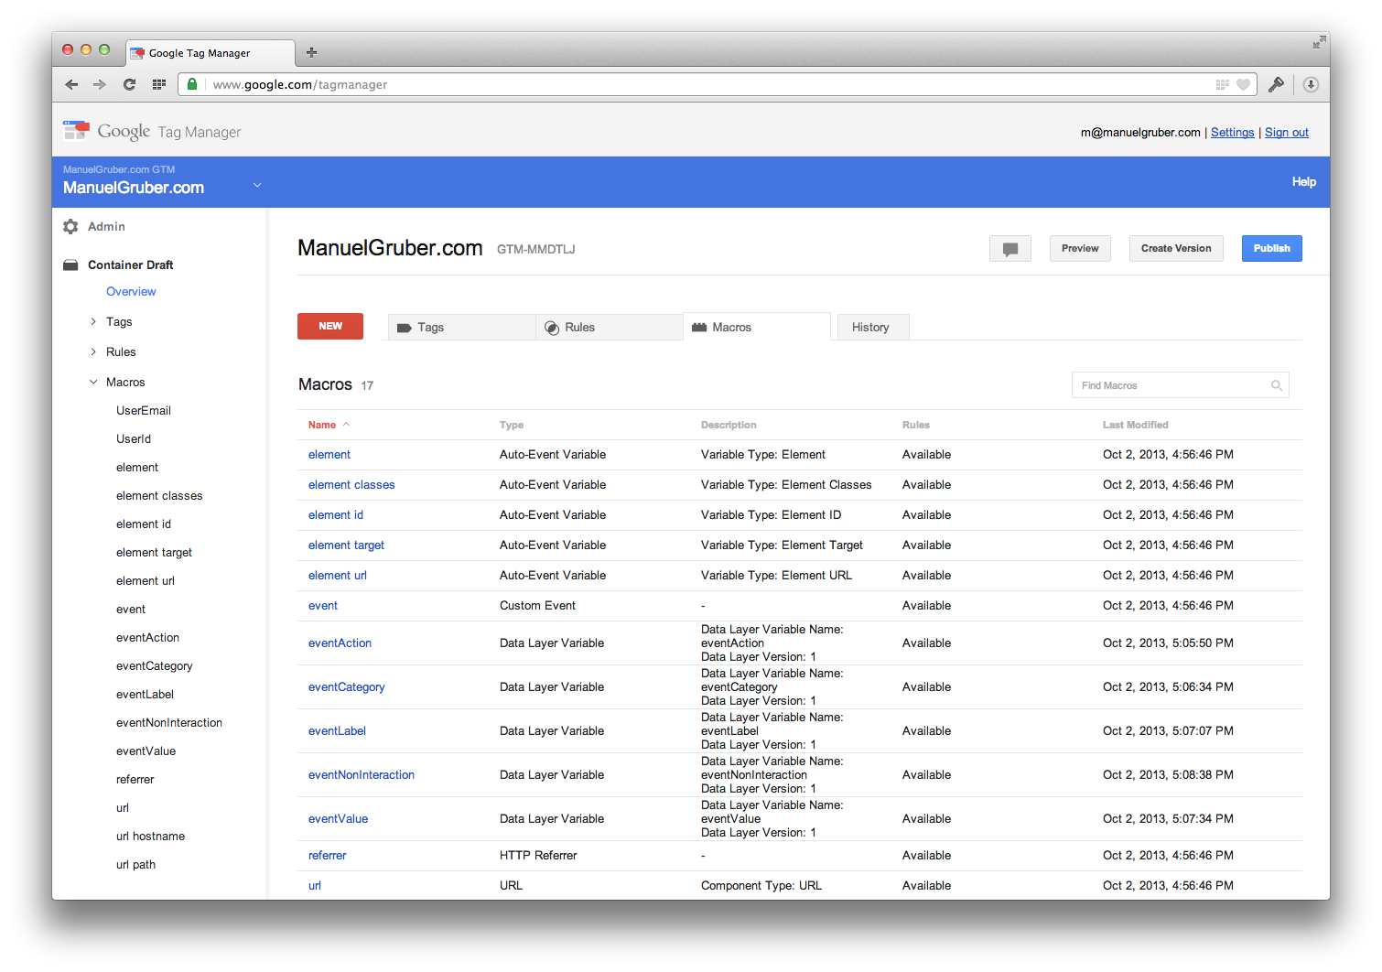
Task: Switch to the Tags tab
Action: coord(461,327)
